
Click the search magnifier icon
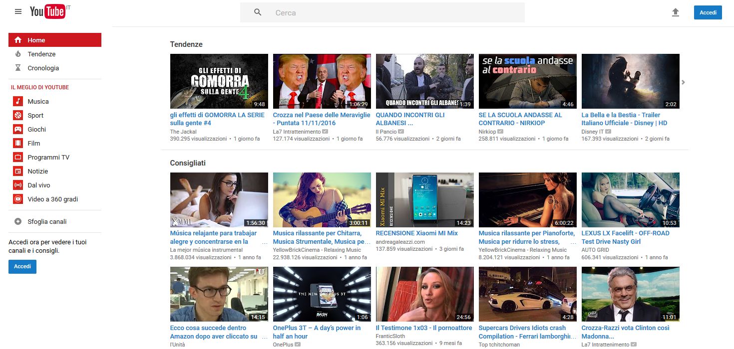[x=258, y=12]
